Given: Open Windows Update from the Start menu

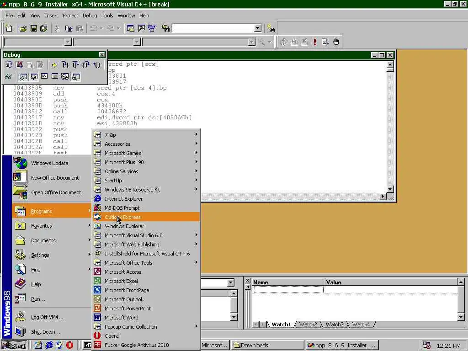Looking at the screenshot, I should [x=52, y=163].
